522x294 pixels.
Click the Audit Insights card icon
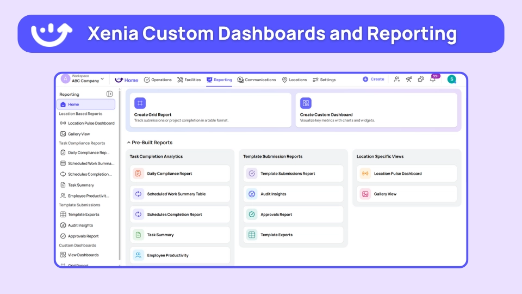(x=252, y=194)
